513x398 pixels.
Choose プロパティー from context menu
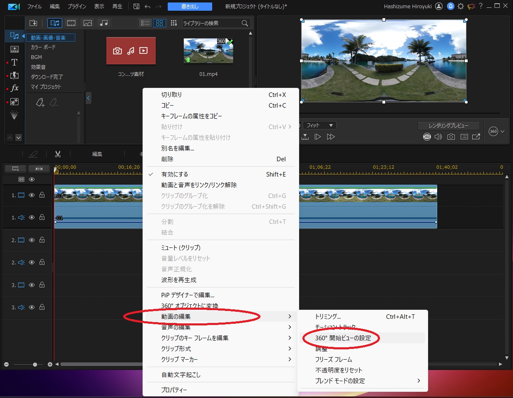221,390
